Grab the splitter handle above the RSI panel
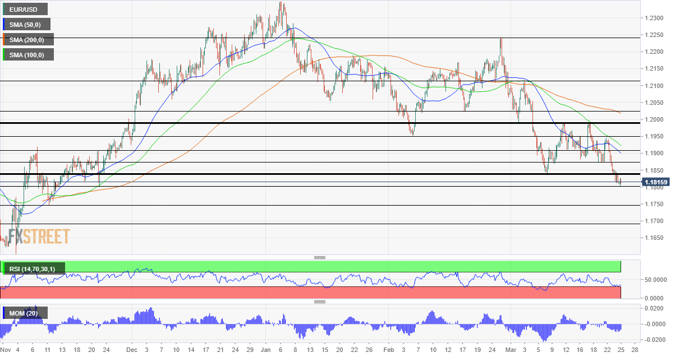 pos(320,257)
